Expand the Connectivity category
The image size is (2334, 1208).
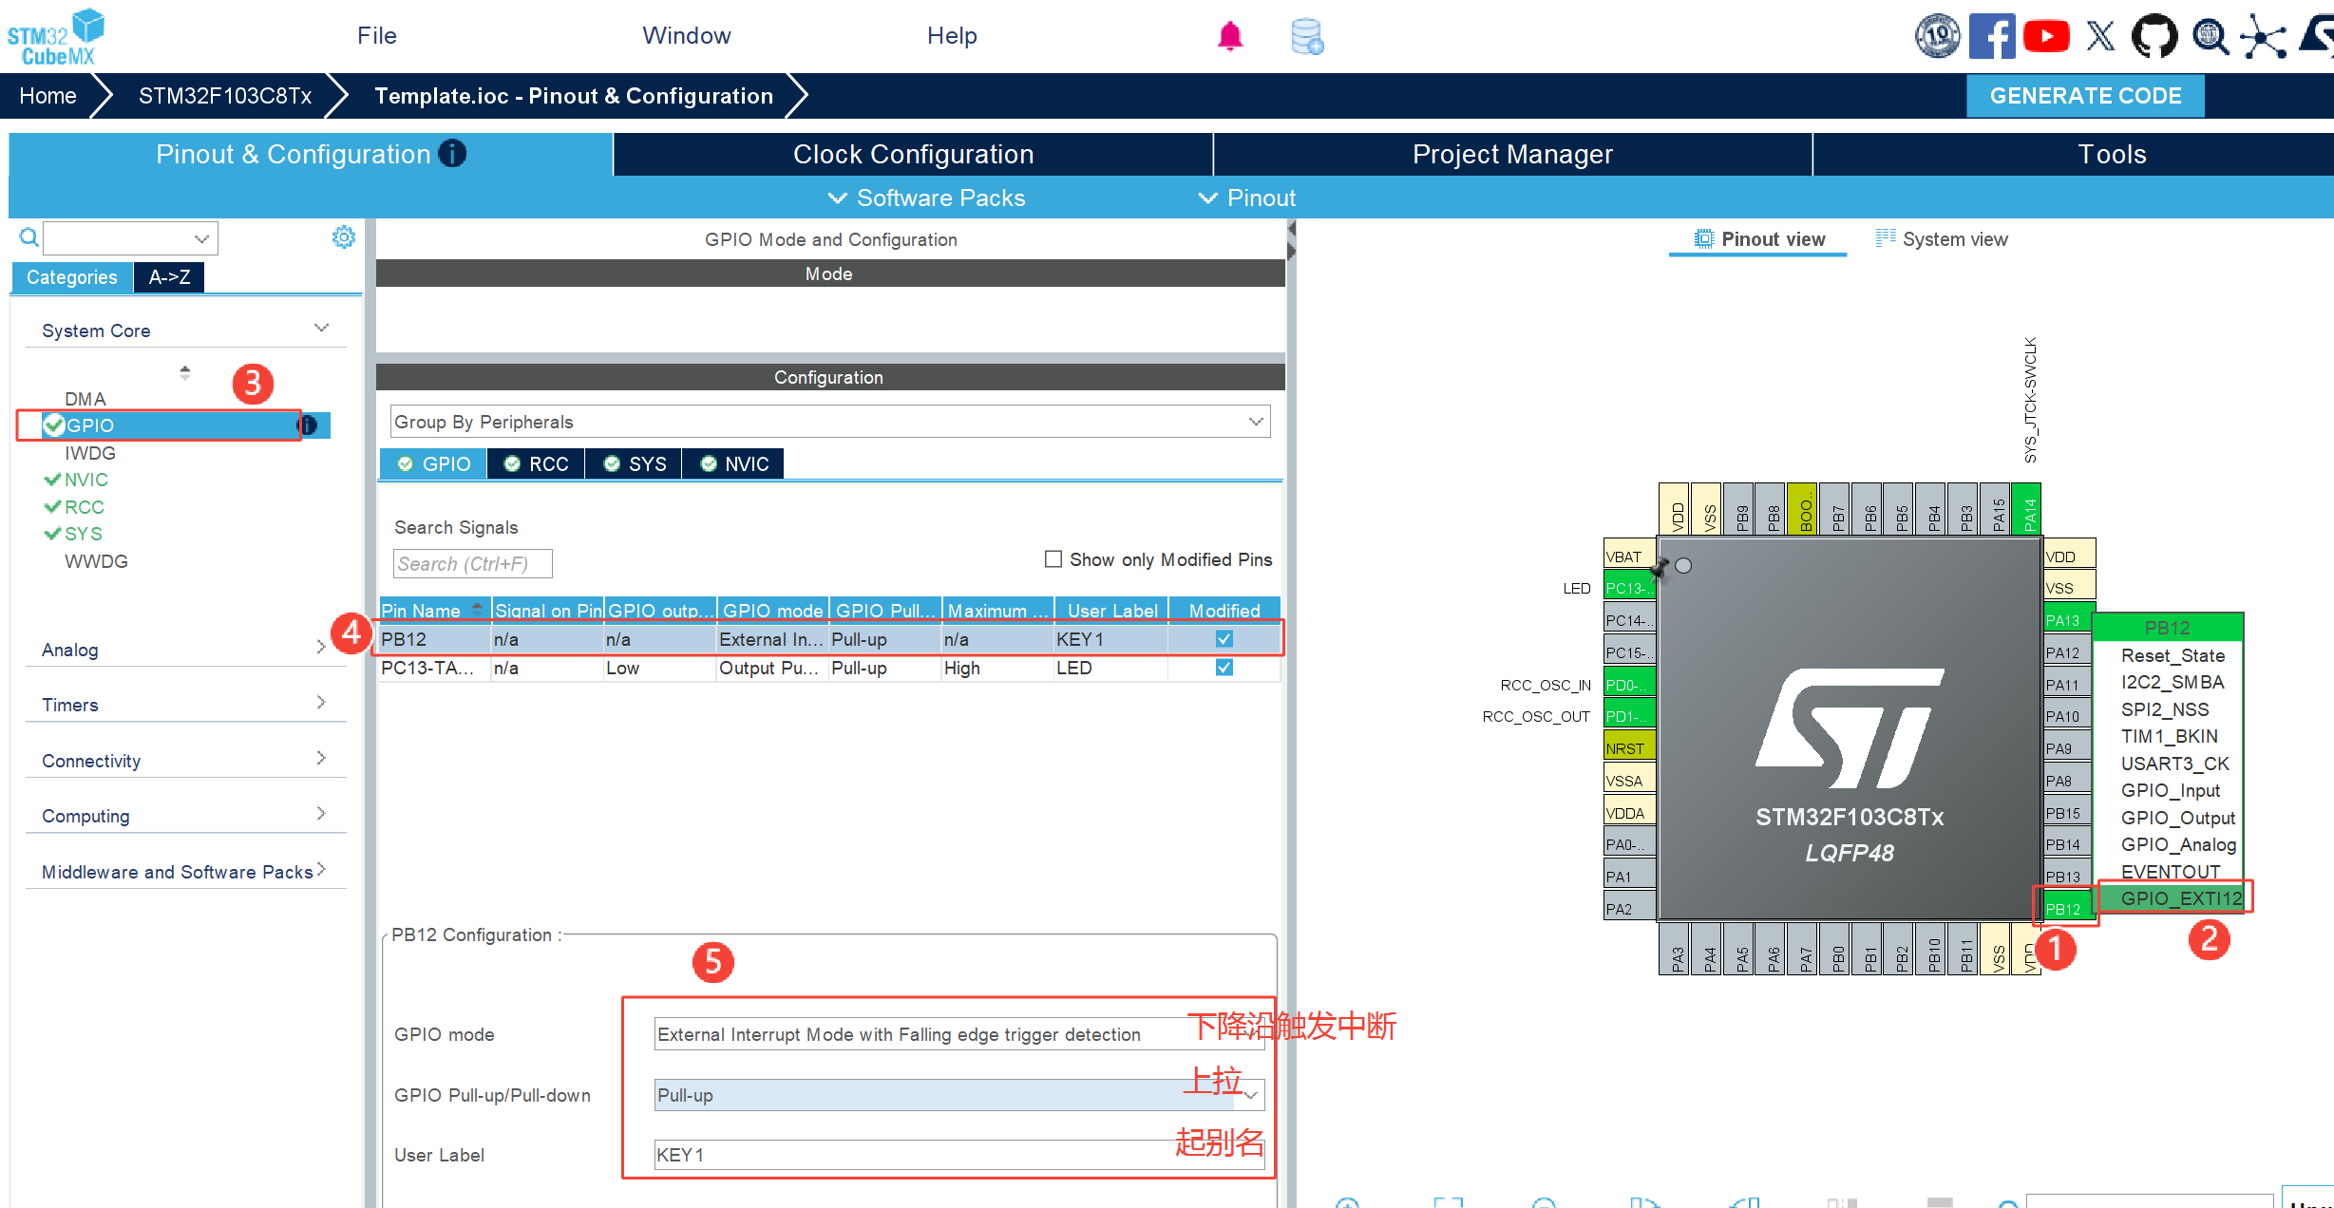click(x=186, y=761)
